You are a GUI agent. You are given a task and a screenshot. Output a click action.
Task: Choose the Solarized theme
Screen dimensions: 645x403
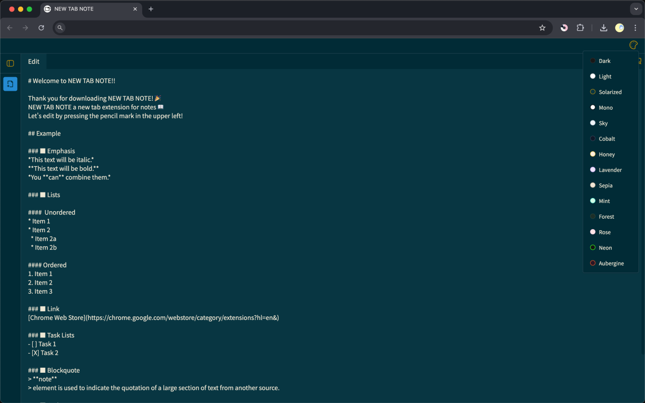point(611,92)
